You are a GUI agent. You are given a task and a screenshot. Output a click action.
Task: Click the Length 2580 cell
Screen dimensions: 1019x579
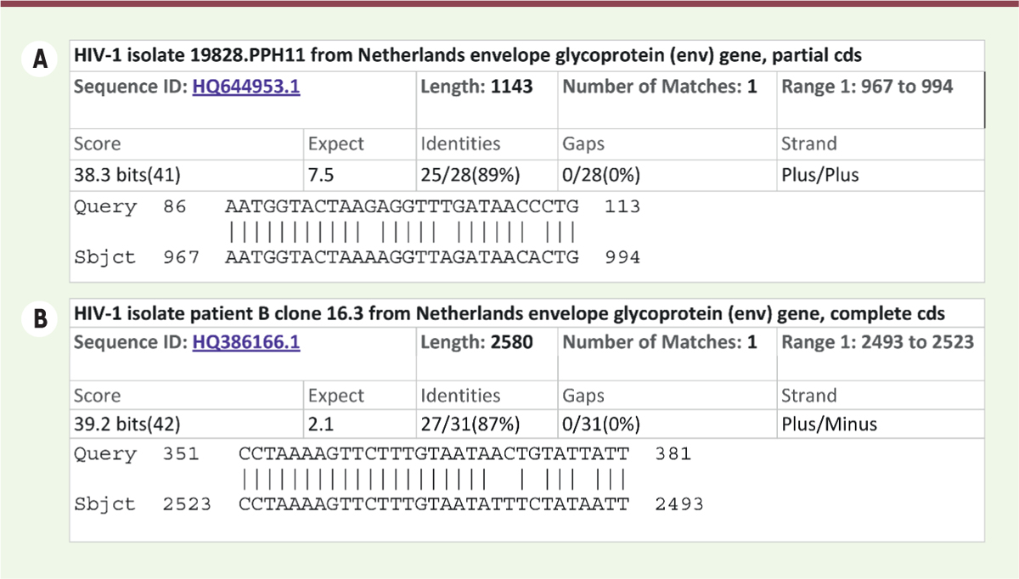click(477, 342)
